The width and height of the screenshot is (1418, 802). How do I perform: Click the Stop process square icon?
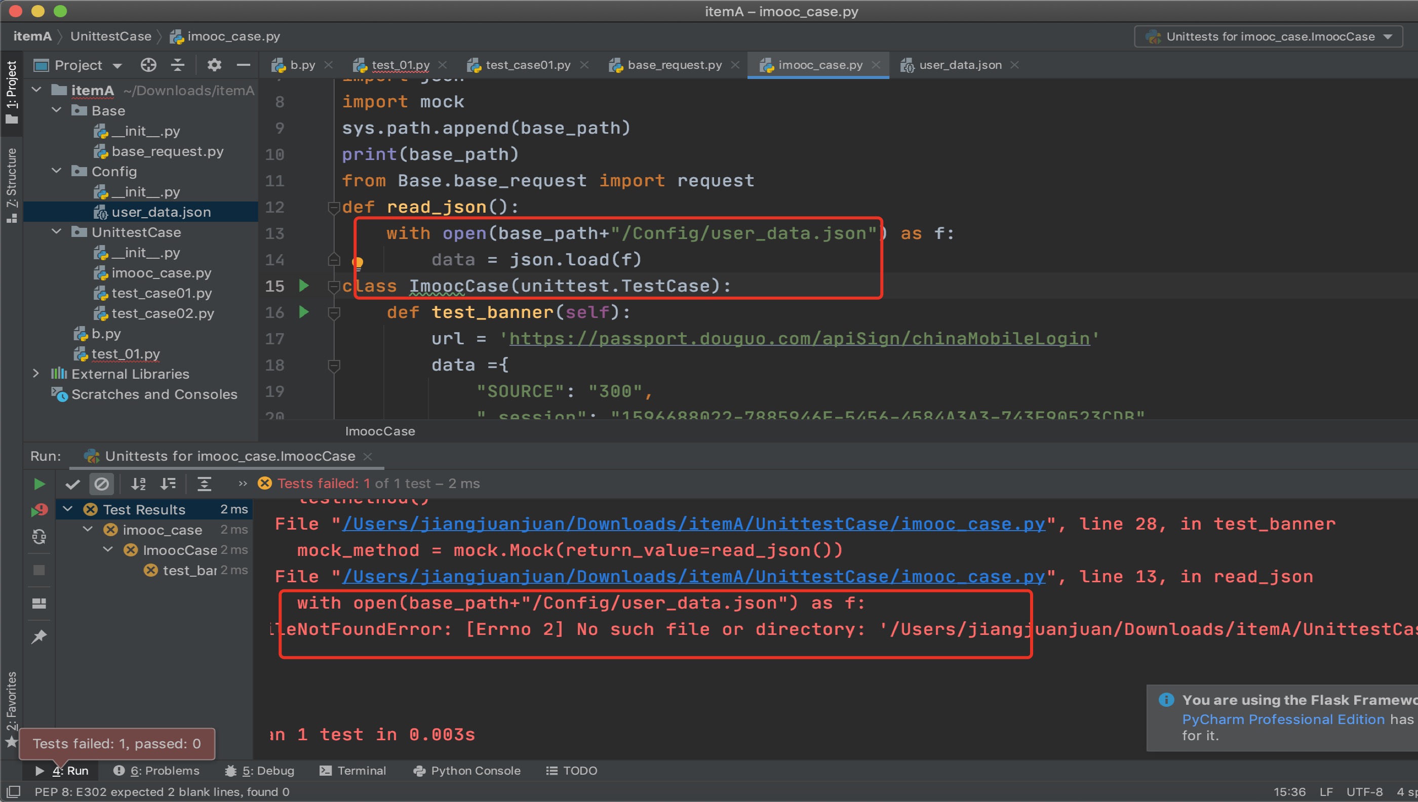pyautogui.click(x=39, y=570)
